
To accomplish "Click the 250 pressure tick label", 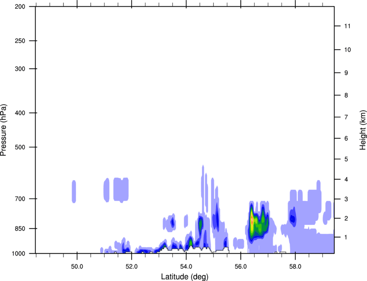I will (20, 41).
